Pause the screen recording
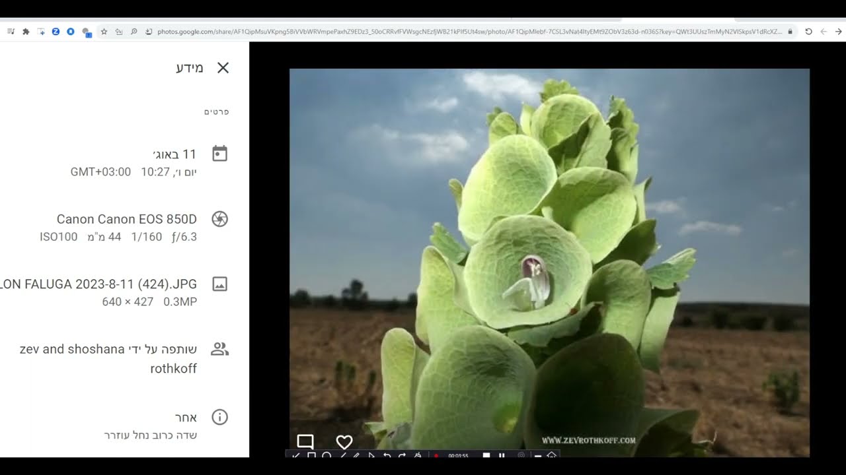 (x=502, y=455)
